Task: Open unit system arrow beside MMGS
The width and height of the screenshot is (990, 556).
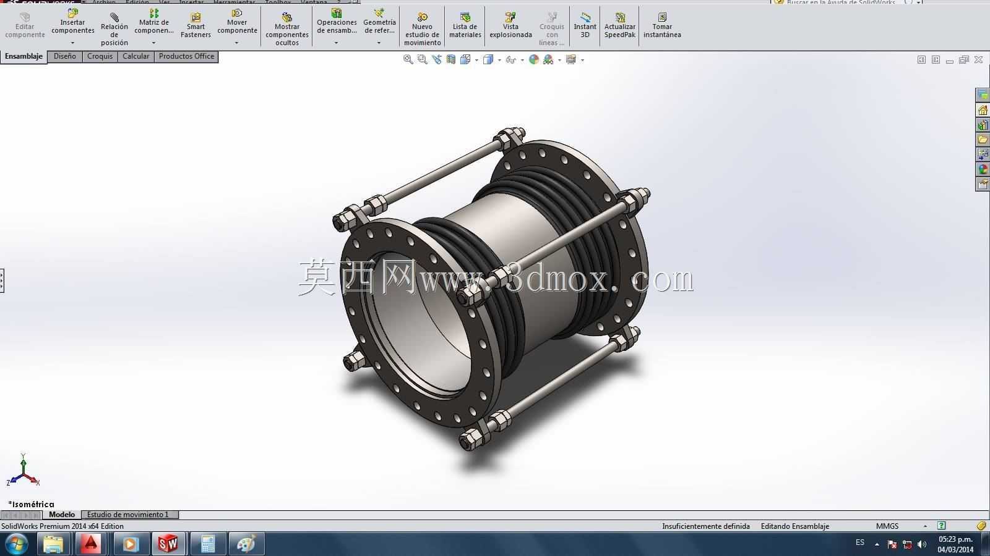Action: pos(925,526)
